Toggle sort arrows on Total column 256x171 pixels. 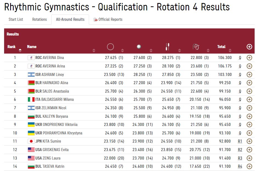click(x=231, y=50)
